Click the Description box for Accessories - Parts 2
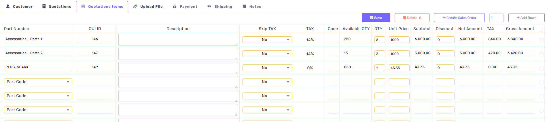Image resolution: width=549 pixels, height=122 pixels. click(x=178, y=54)
